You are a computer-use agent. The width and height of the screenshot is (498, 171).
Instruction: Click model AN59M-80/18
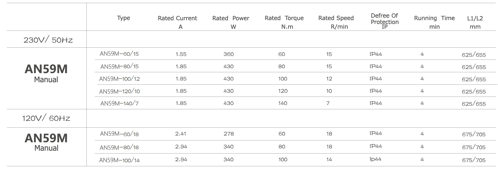pyautogui.click(x=119, y=147)
